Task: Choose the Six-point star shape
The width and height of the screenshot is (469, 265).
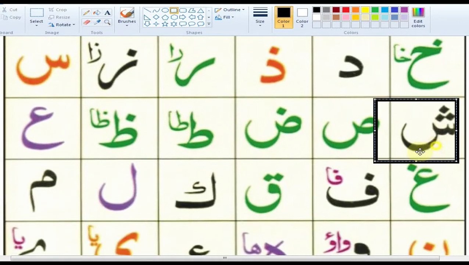Action: (x=174, y=24)
